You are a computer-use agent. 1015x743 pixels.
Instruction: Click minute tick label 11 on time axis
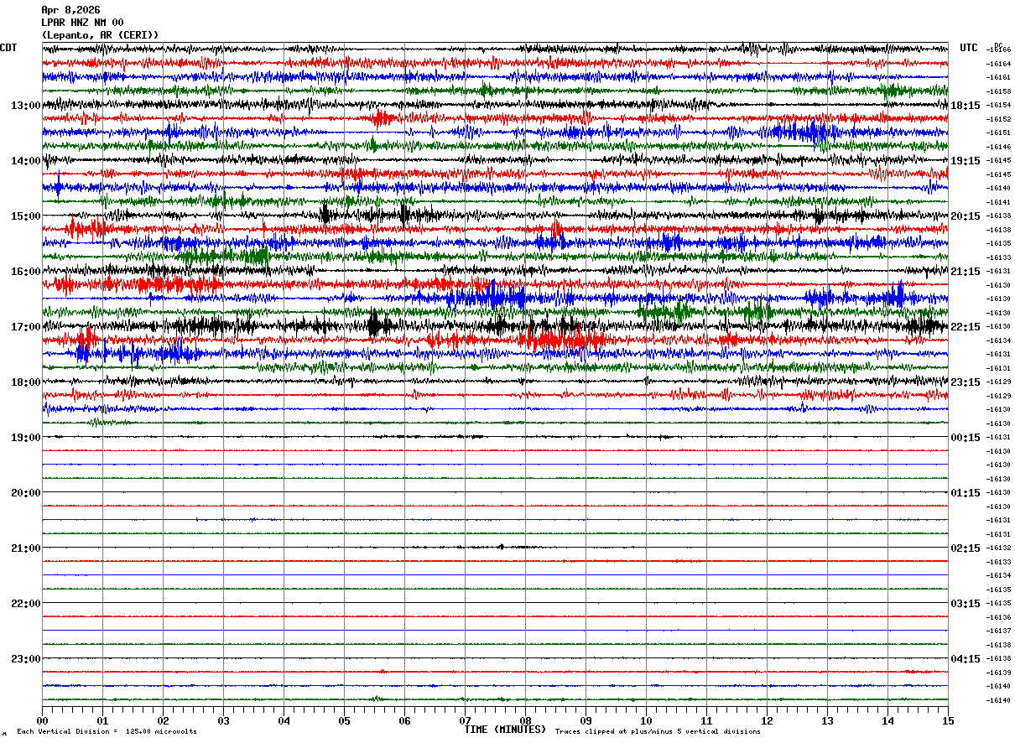click(707, 721)
